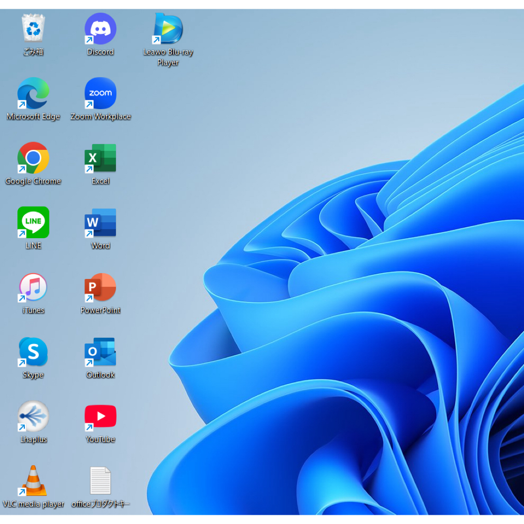Viewport: 524px width, 524px height.
Task: Select the LINE app icon
Action: 33,222
